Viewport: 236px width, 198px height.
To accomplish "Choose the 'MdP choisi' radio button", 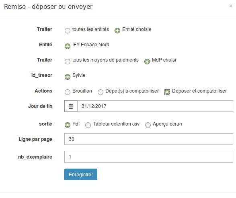I will tap(147, 61).
